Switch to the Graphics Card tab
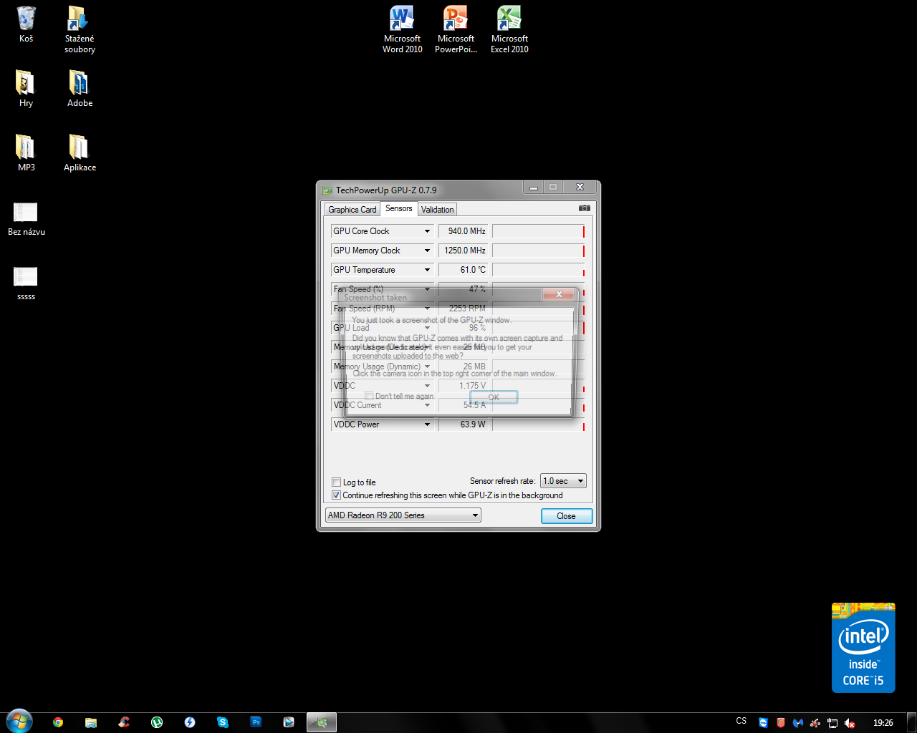Screen dimensions: 917x733 pyautogui.click(x=352, y=210)
